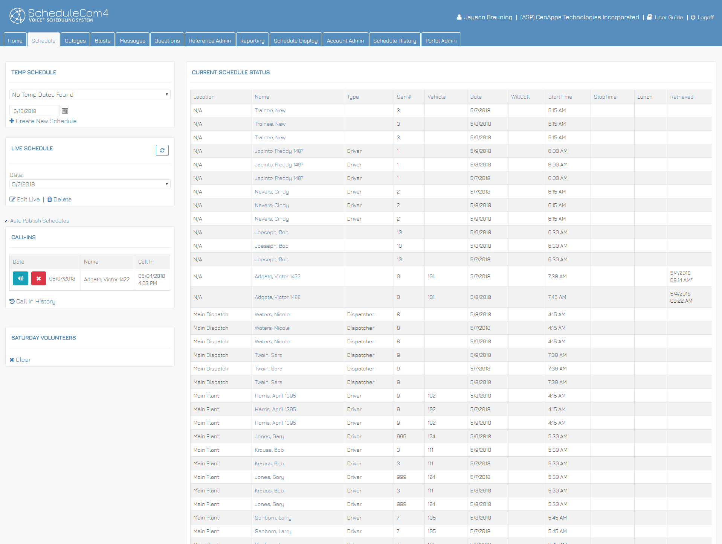This screenshot has height=544, width=722.
Task: Click the trash icon next to Delete
Action: (x=49, y=200)
